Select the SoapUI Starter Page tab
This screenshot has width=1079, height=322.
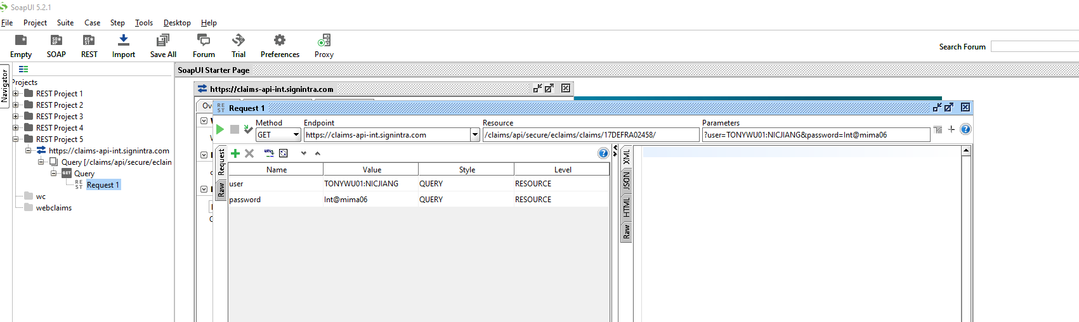[213, 70]
